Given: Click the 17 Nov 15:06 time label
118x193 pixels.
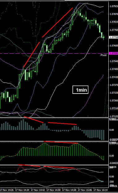Looking at the screenshot, I should (85, 190).
